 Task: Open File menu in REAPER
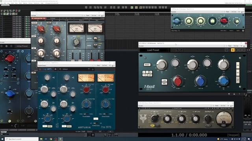pyautogui.click(x=1, y=3)
